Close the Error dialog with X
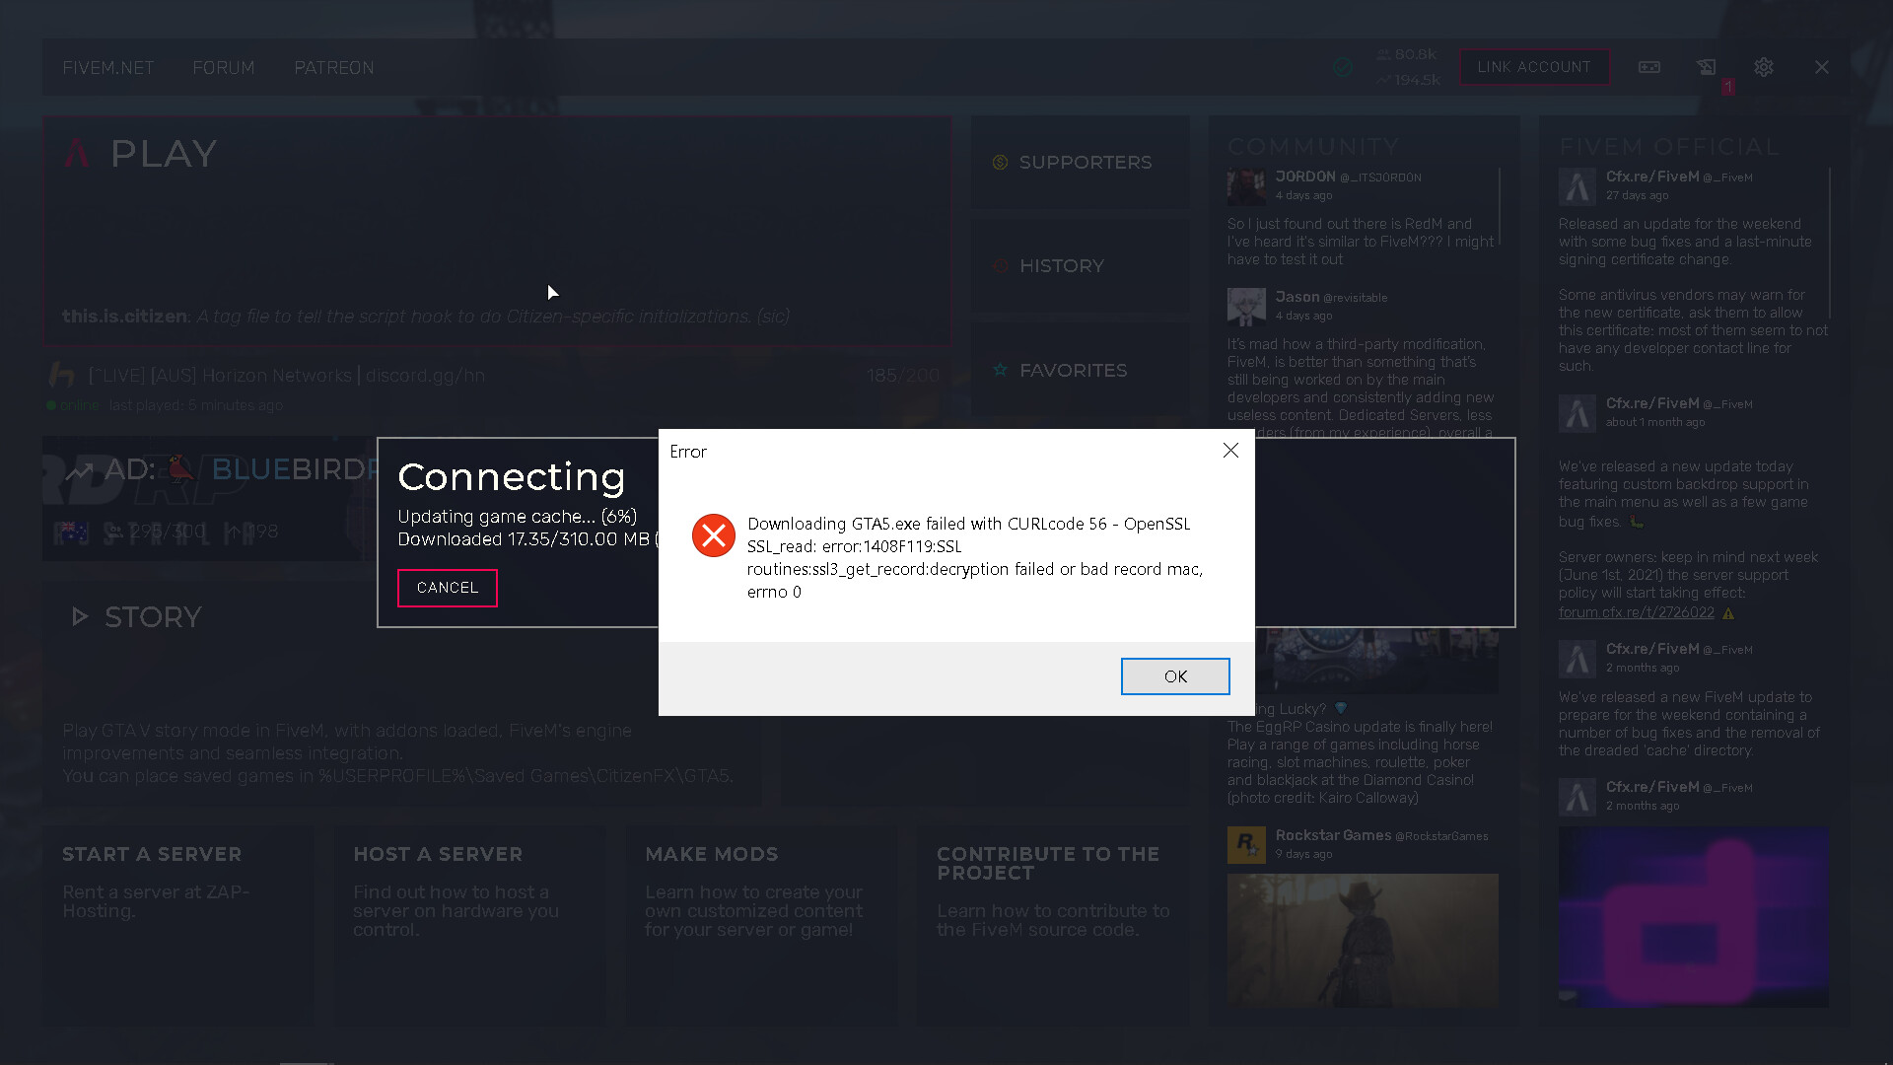This screenshot has height=1065, width=1893. click(x=1230, y=451)
